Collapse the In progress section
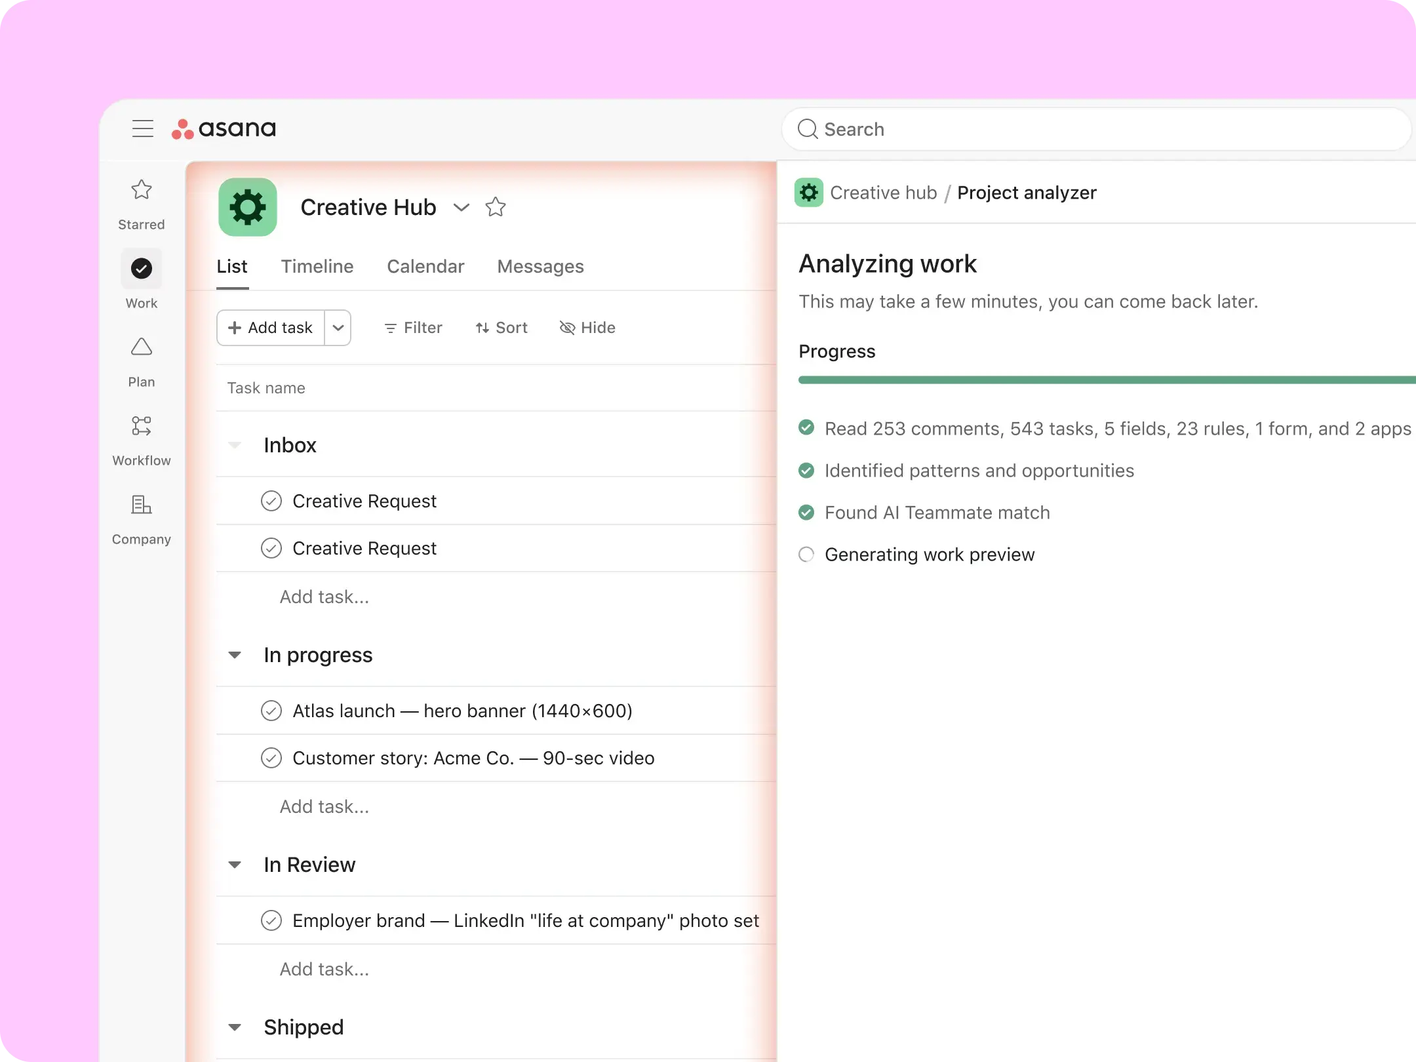 pos(235,655)
